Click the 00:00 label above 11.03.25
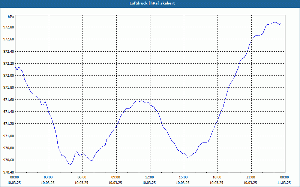The image size is (300, 187). [x=285, y=177]
